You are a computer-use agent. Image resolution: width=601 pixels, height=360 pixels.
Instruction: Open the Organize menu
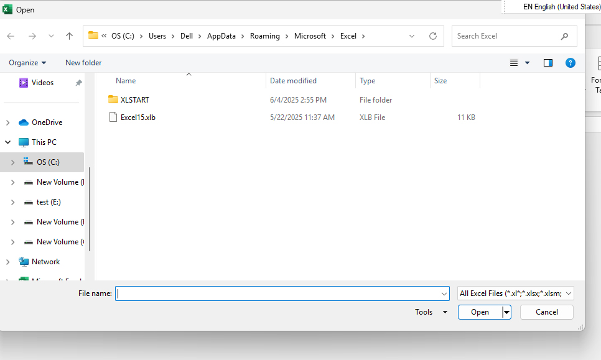27,63
